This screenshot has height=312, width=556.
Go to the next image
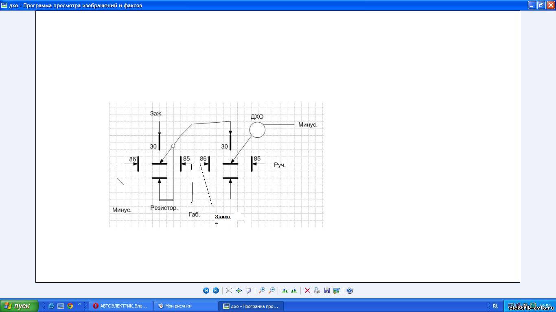coord(216,290)
